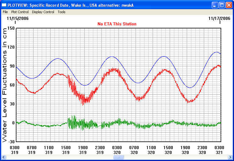Click the red "No ETA This Station" text
The height and width of the screenshot is (161, 234).
tap(117, 24)
